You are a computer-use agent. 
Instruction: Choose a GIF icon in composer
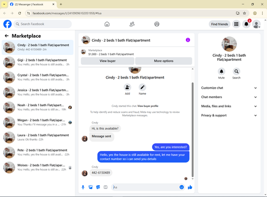pos(106,187)
